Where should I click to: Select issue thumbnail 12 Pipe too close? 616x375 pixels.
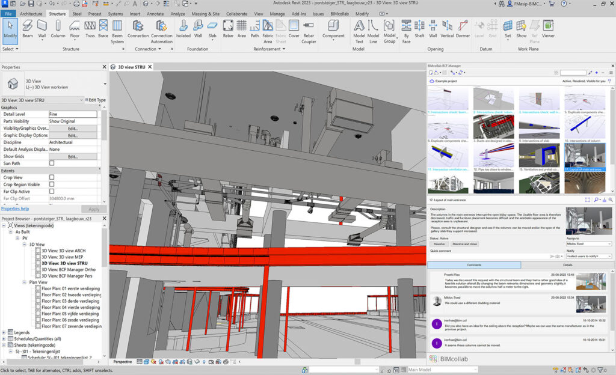(x=493, y=157)
